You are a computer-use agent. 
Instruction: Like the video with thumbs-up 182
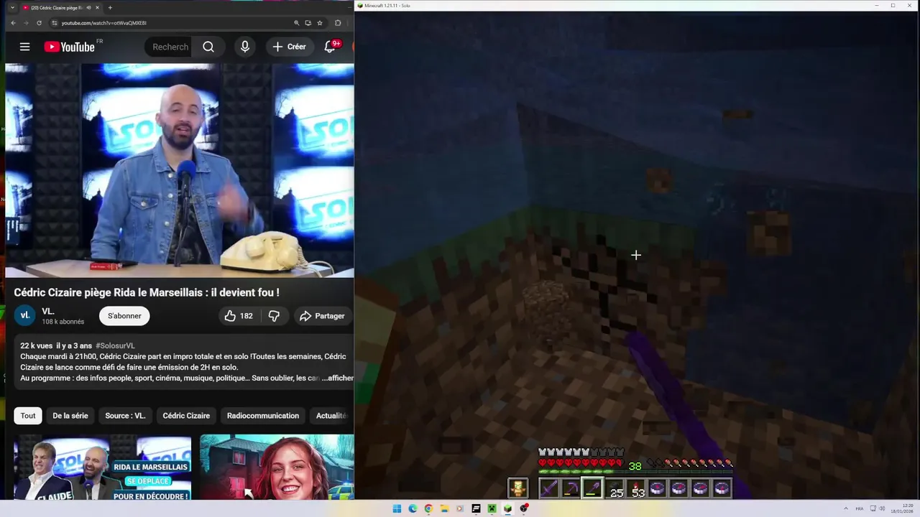pos(239,316)
